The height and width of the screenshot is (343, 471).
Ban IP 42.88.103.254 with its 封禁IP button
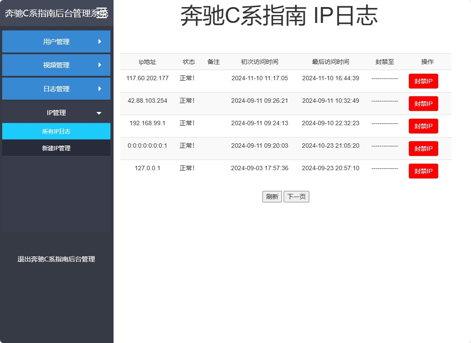tap(423, 104)
